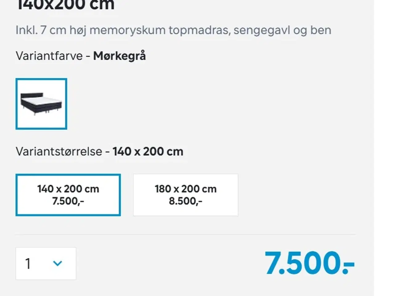Click the bold 140 x 200 cm size label
The image size is (395, 296).
click(x=148, y=152)
